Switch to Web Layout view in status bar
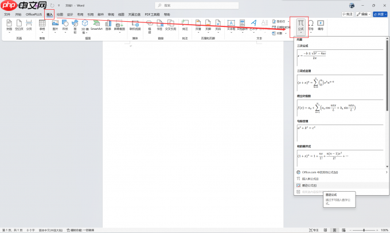Image resolution: width=390 pixels, height=233 pixels. [x=344, y=230]
